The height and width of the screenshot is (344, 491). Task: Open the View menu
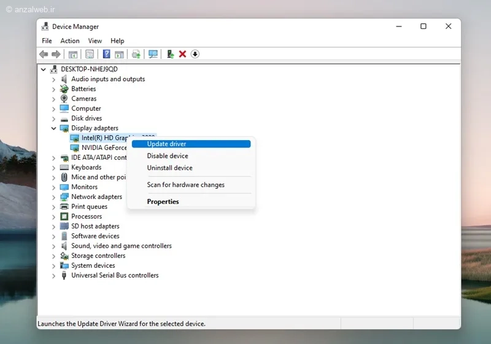click(x=95, y=41)
